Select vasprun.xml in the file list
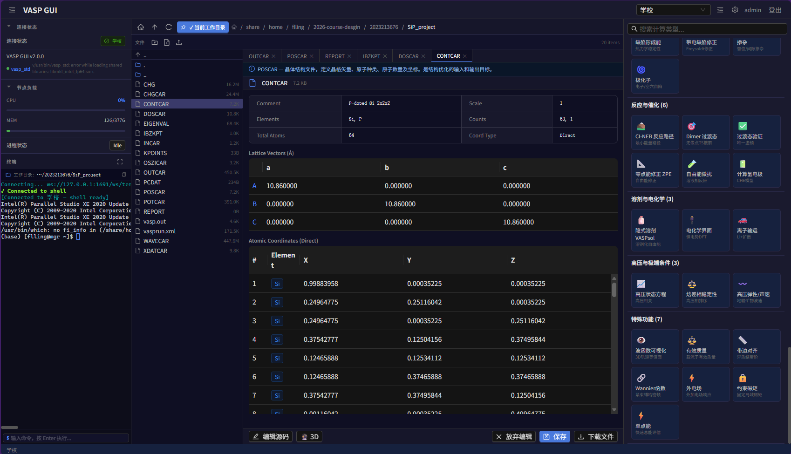Viewport: 791px width, 454px height. click(x=187, y=231)
